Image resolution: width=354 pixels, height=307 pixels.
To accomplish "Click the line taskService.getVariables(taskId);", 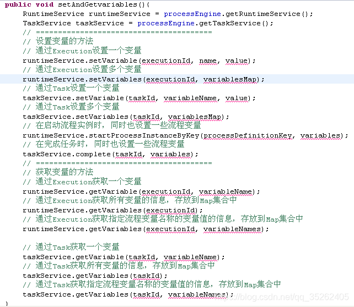I will [x=95, y=276].
